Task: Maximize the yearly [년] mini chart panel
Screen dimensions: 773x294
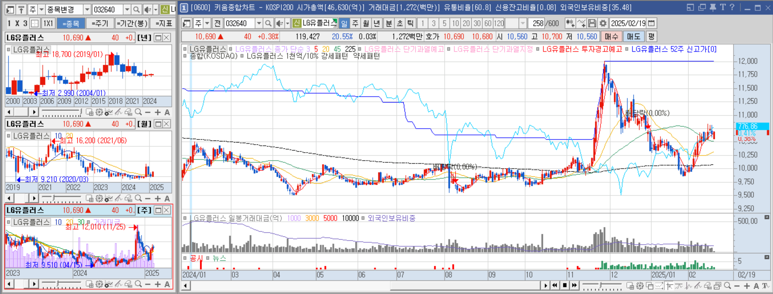Action: pyautogui.click(x=158, y=37)
